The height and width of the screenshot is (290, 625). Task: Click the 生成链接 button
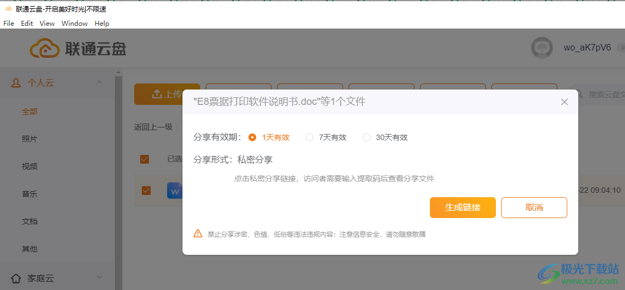[x=463, y=208]
